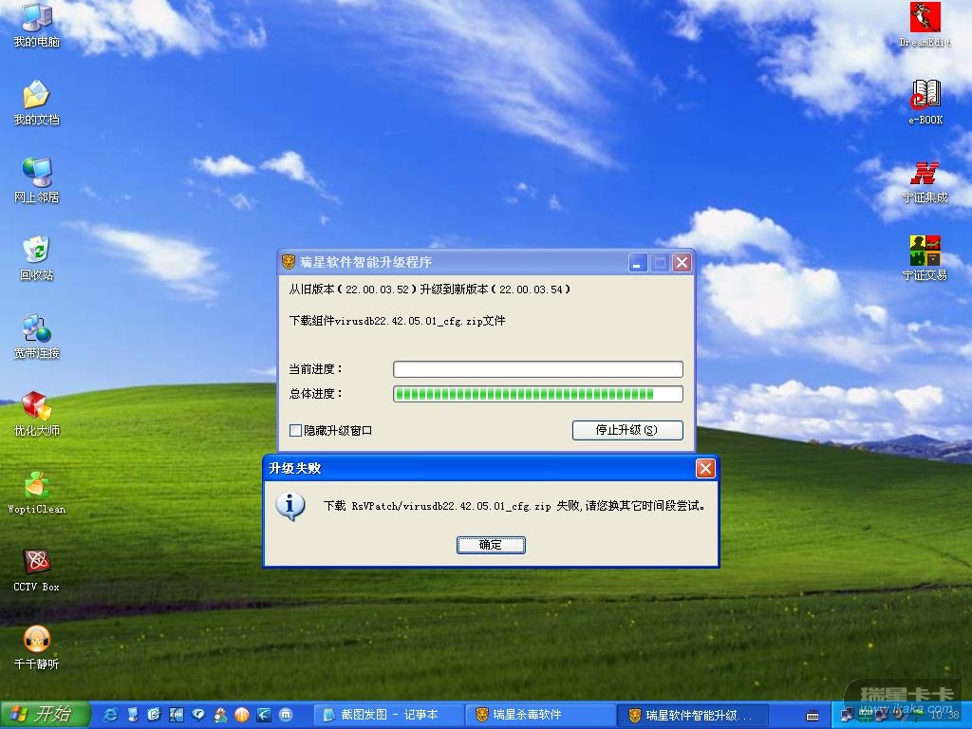
Task: Switch to the 瑞星杀毒软件 taskbar button
Action: [538, 715]
